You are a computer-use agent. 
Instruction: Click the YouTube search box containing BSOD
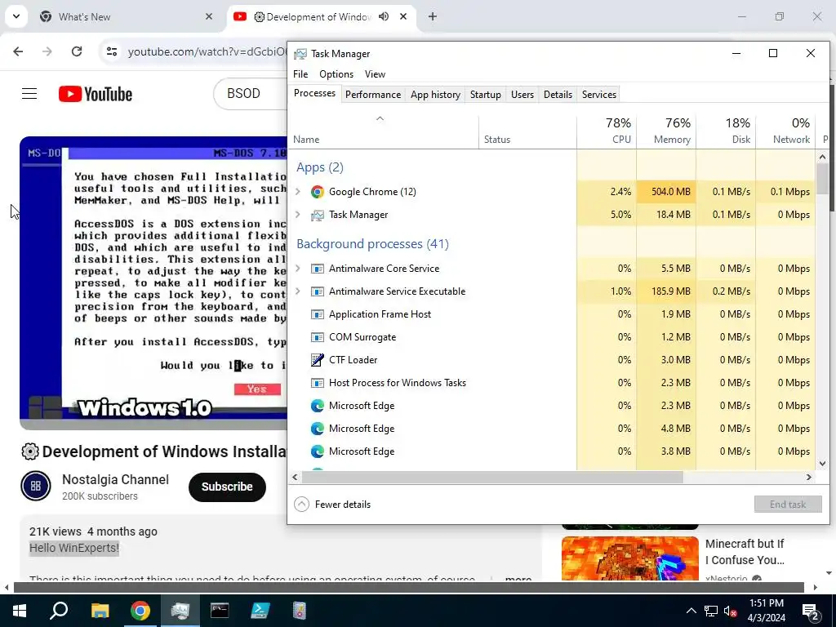click(251, 94)
